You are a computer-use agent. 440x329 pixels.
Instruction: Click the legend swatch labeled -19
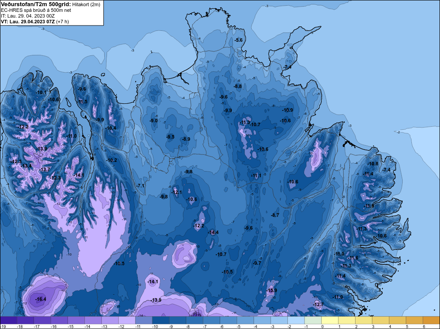point(8,320)
